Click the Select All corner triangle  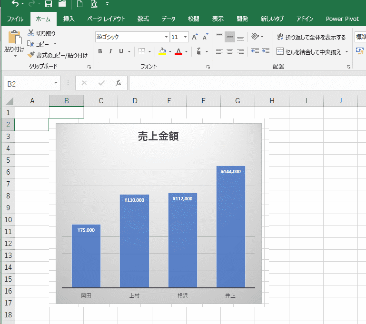point(9,101)
